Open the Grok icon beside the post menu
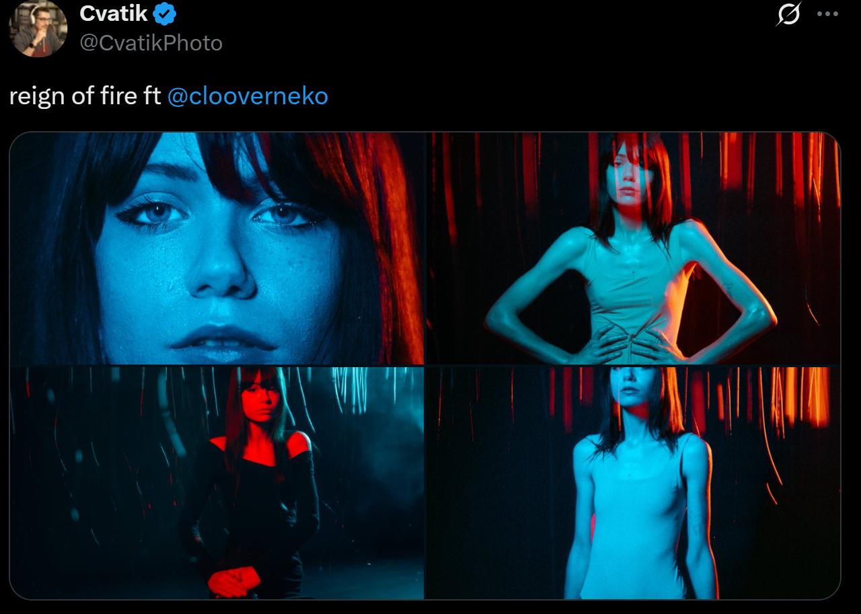The height and width of the screenshot is (614, 861). (788, 14)
